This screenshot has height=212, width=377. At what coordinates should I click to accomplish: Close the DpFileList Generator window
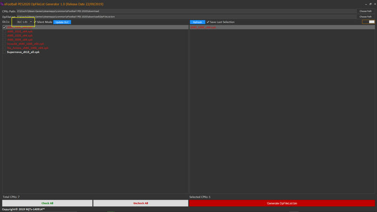coord(375,4)
